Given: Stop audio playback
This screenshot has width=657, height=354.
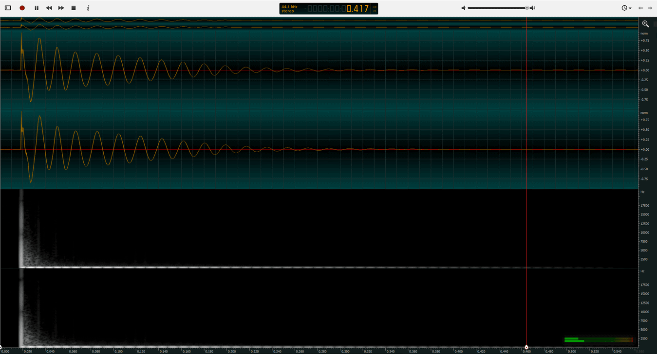Looking at the screenshot, I should coord(74,8).
